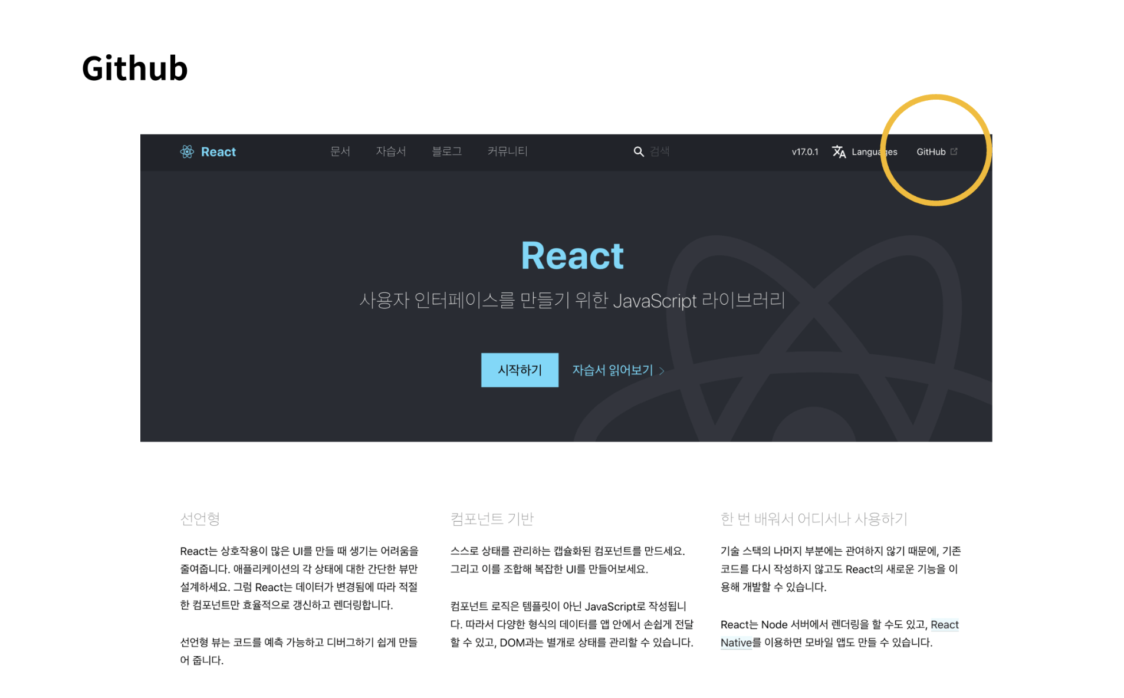Open the Languages link
Screen dimensions: 1124x698
pos(874,152)
